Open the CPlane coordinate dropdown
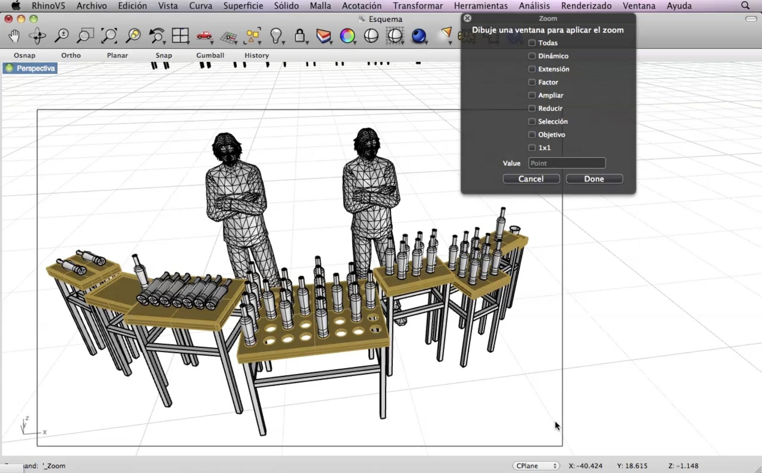Screen dimensions: 762x473 [536, 466]
